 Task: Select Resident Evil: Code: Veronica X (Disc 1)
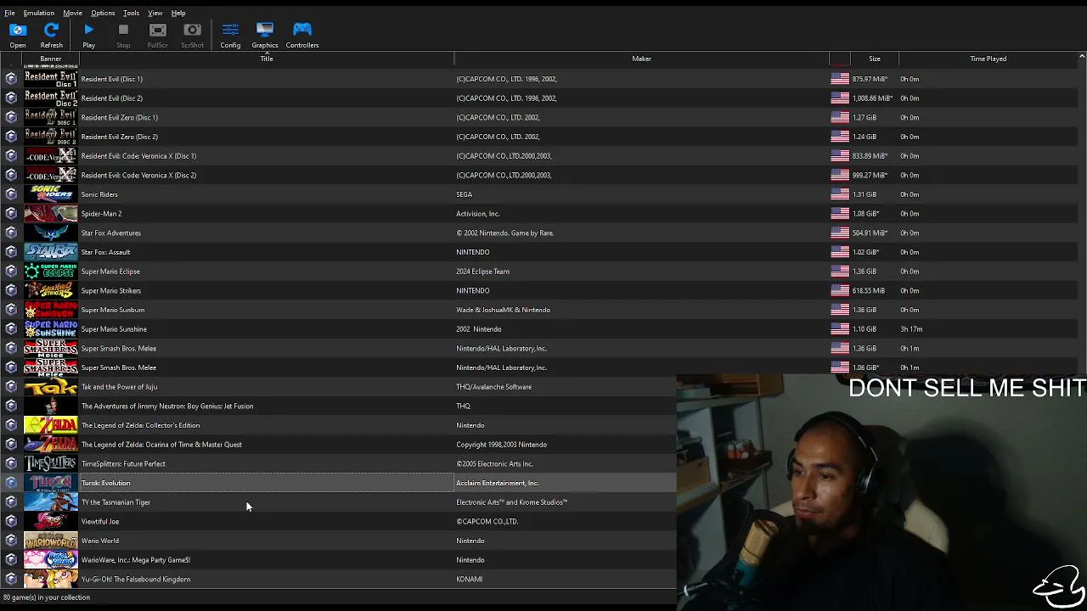click(138, 156)
